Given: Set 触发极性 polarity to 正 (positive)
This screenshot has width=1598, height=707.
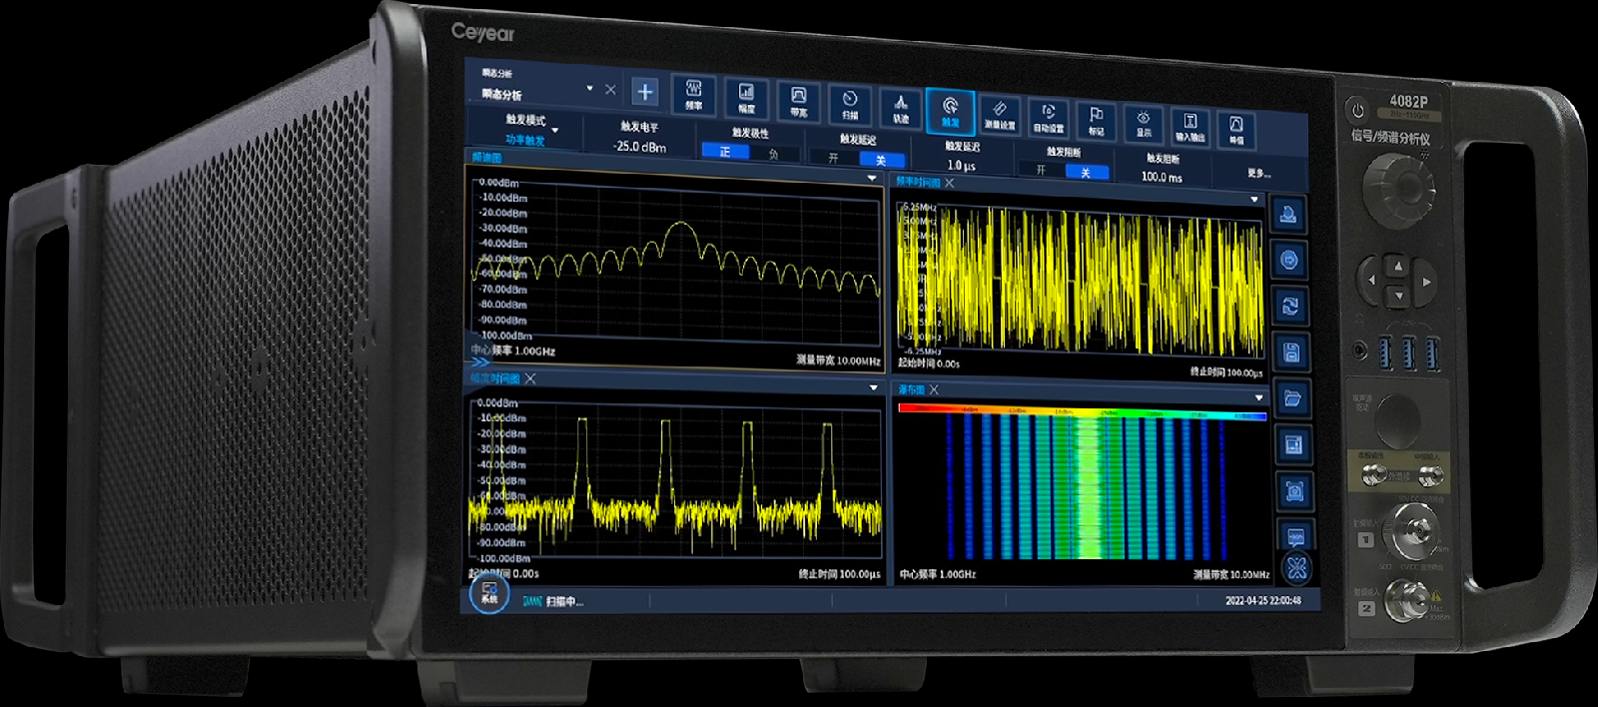Looking at the screenshot, I should click(x=725, y=152).
